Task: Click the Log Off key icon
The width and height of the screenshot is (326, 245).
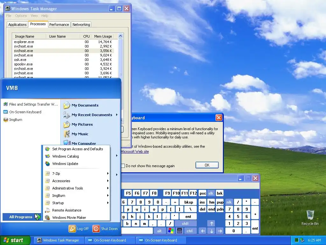Action: point(72,228)
